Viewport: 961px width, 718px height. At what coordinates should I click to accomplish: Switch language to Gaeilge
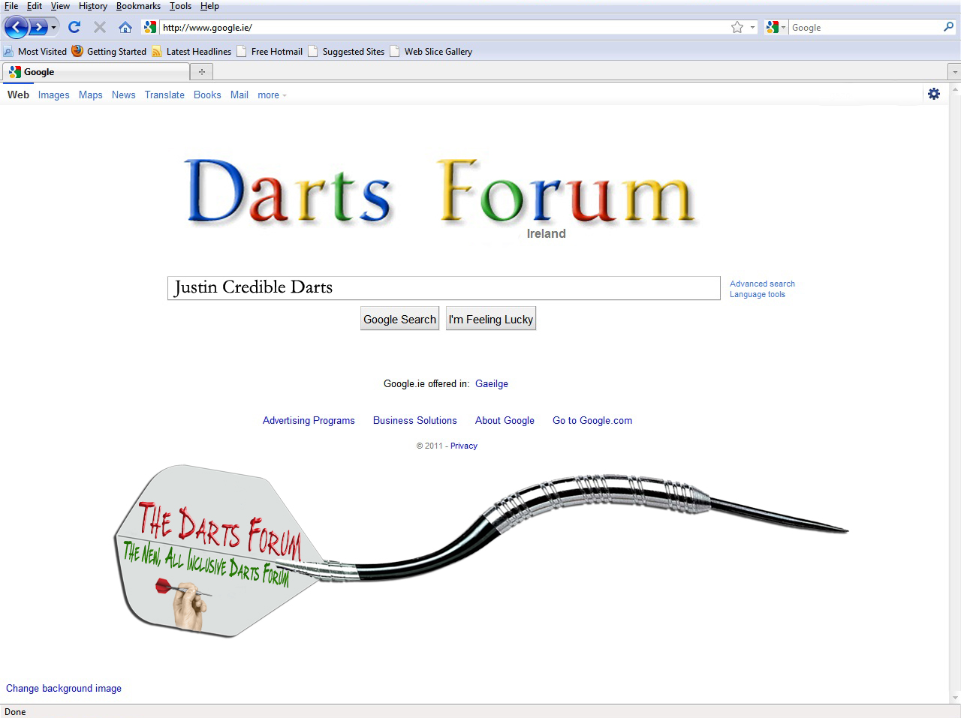tap(492, 383)
